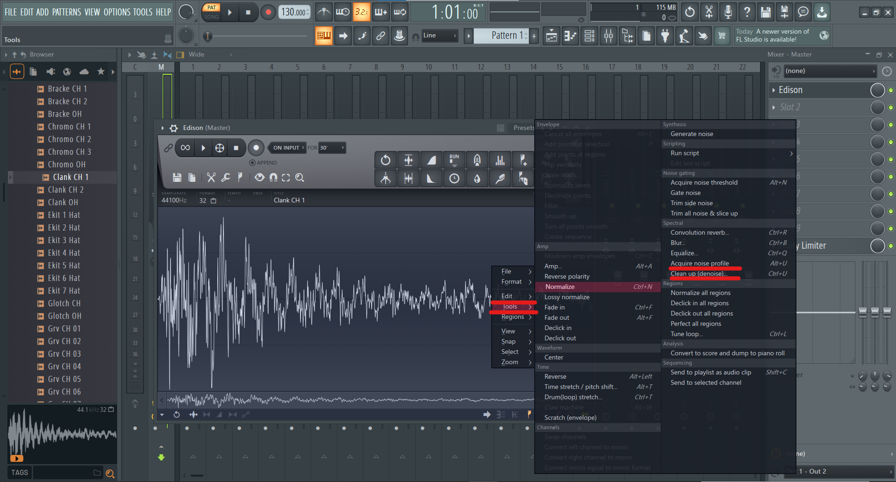Click Edison fade in tool icon
The width and height of the screenshot is (896, 482).
pos(431,160)
